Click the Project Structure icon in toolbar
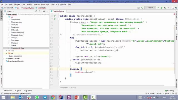 click(176, 8)
